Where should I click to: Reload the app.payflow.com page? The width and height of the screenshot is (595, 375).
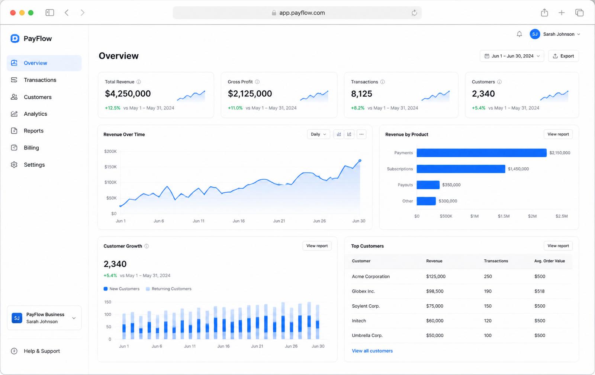pos(414,13)
